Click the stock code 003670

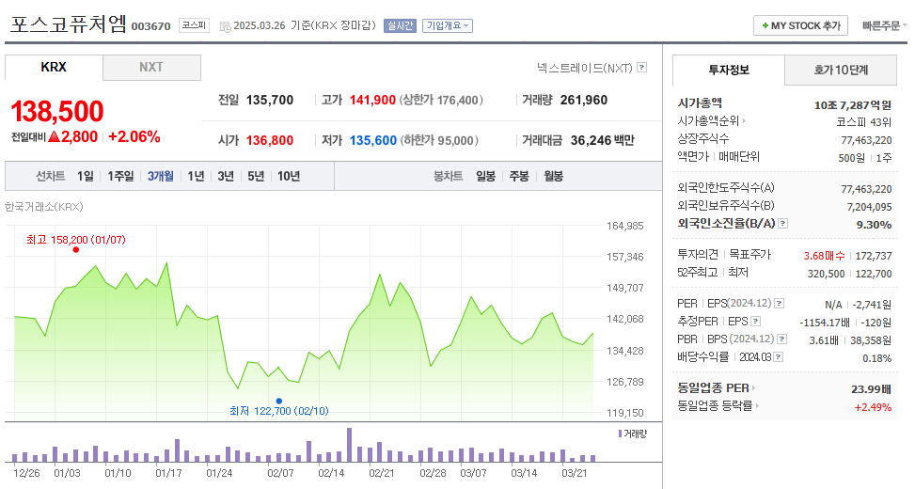[x=151, y=26]
